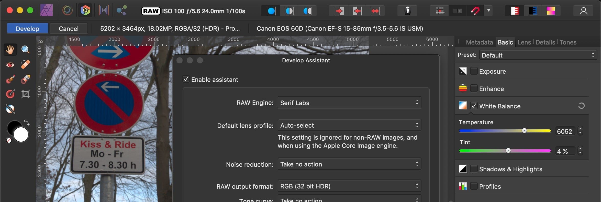Click the Temperature value stepper arrows
Viewport: 601px width, 202px height.
[x=580, y=131]
